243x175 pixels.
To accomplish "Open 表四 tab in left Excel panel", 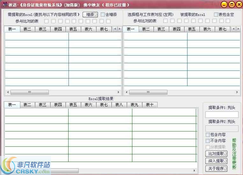I will coord(58,29).
